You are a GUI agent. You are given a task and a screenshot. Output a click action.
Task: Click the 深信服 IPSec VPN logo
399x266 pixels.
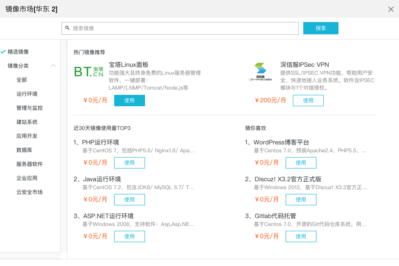pyautogui.click(x=260, y=72)
